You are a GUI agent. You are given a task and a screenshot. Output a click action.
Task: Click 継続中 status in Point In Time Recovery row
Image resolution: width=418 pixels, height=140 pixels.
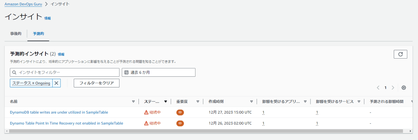click(155, 123)
